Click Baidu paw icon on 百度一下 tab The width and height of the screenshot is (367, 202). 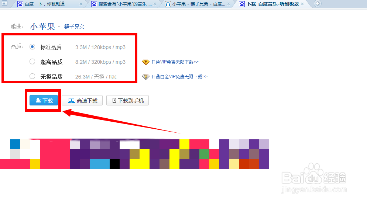coord(20,4)
